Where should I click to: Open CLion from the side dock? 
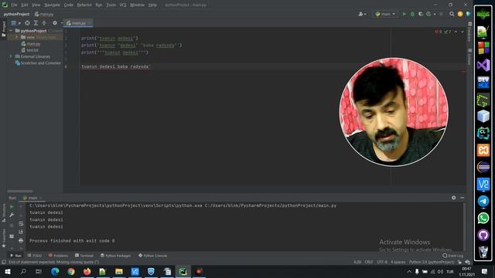pyautogui.click(x=483, y=133)
